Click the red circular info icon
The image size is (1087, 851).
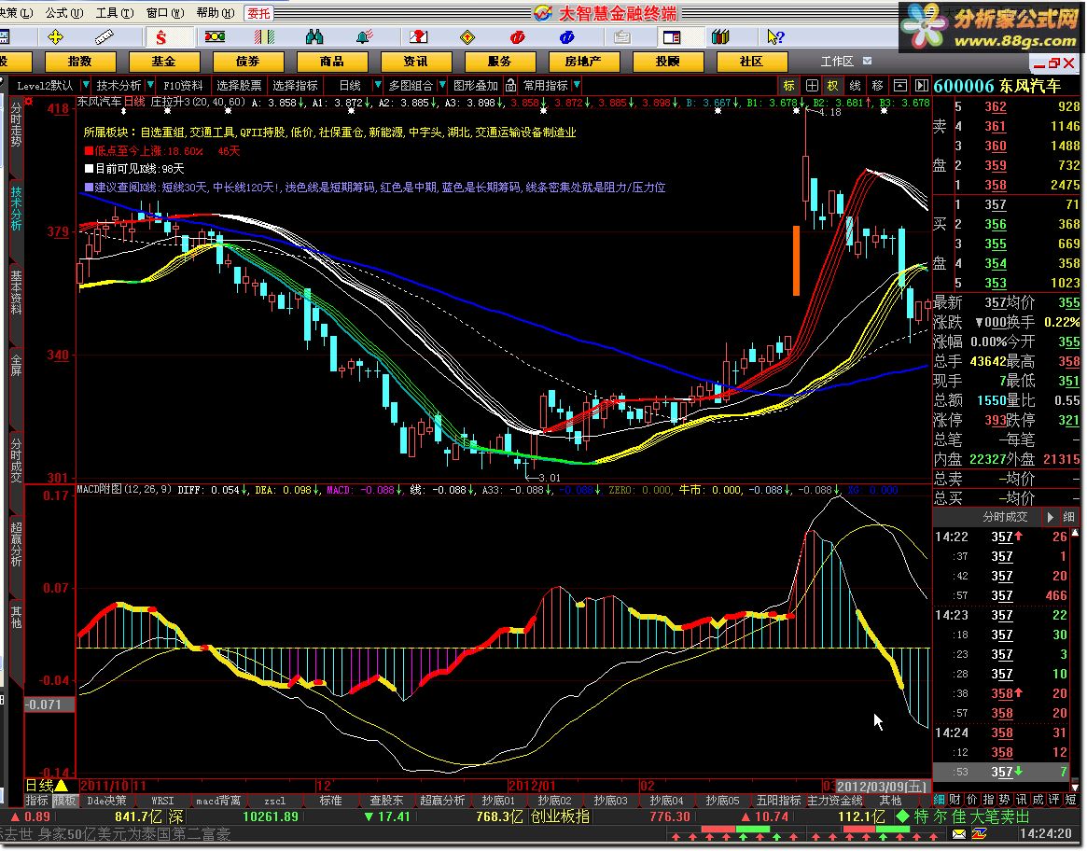coord(517,36)
